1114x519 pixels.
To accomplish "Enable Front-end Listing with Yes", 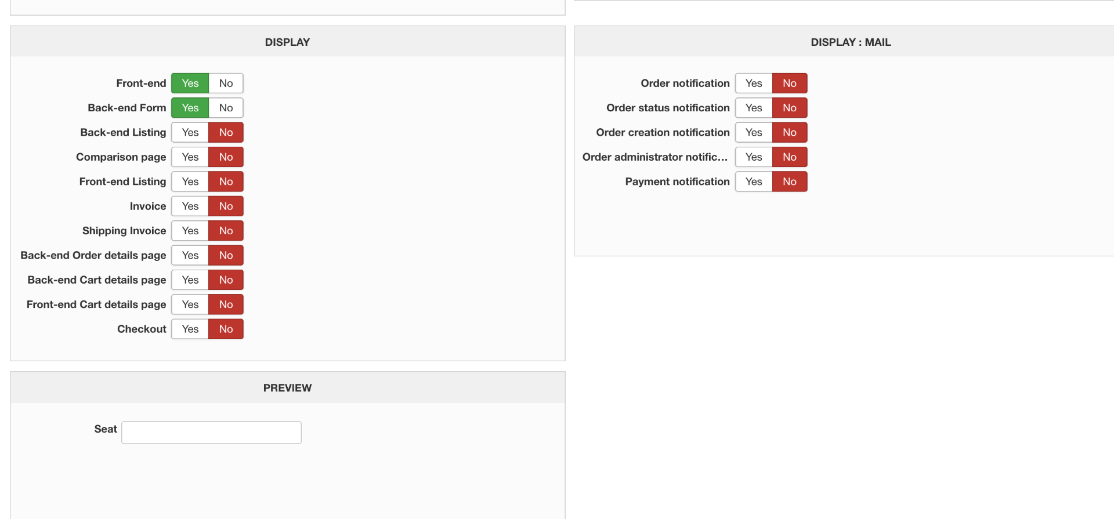I will click(190, 182).
